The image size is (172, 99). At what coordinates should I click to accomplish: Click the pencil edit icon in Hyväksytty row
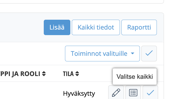coord(116,93)
